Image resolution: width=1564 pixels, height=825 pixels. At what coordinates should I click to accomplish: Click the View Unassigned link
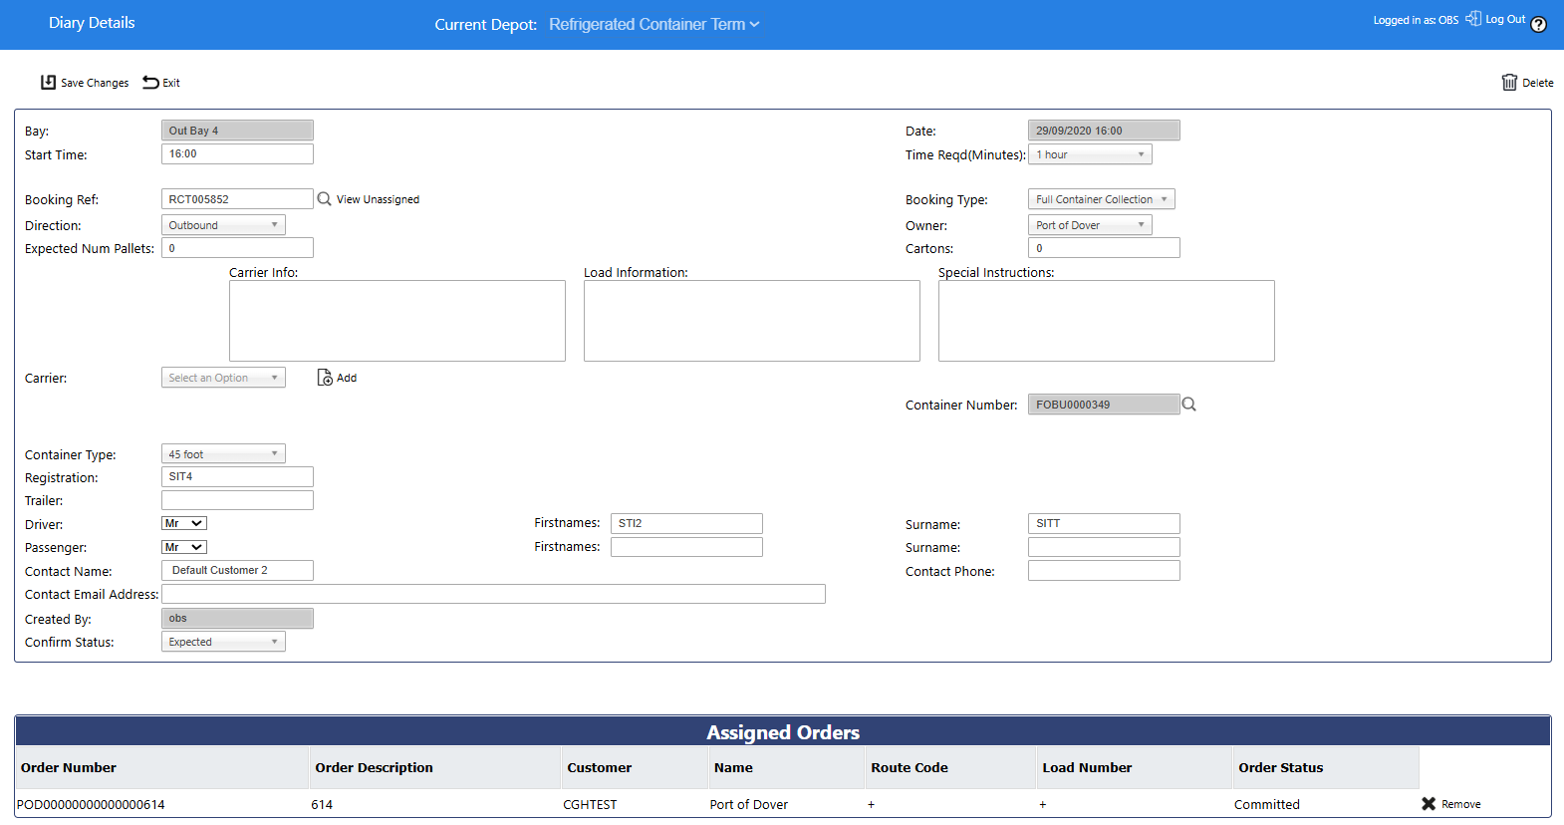coord(378,199)
